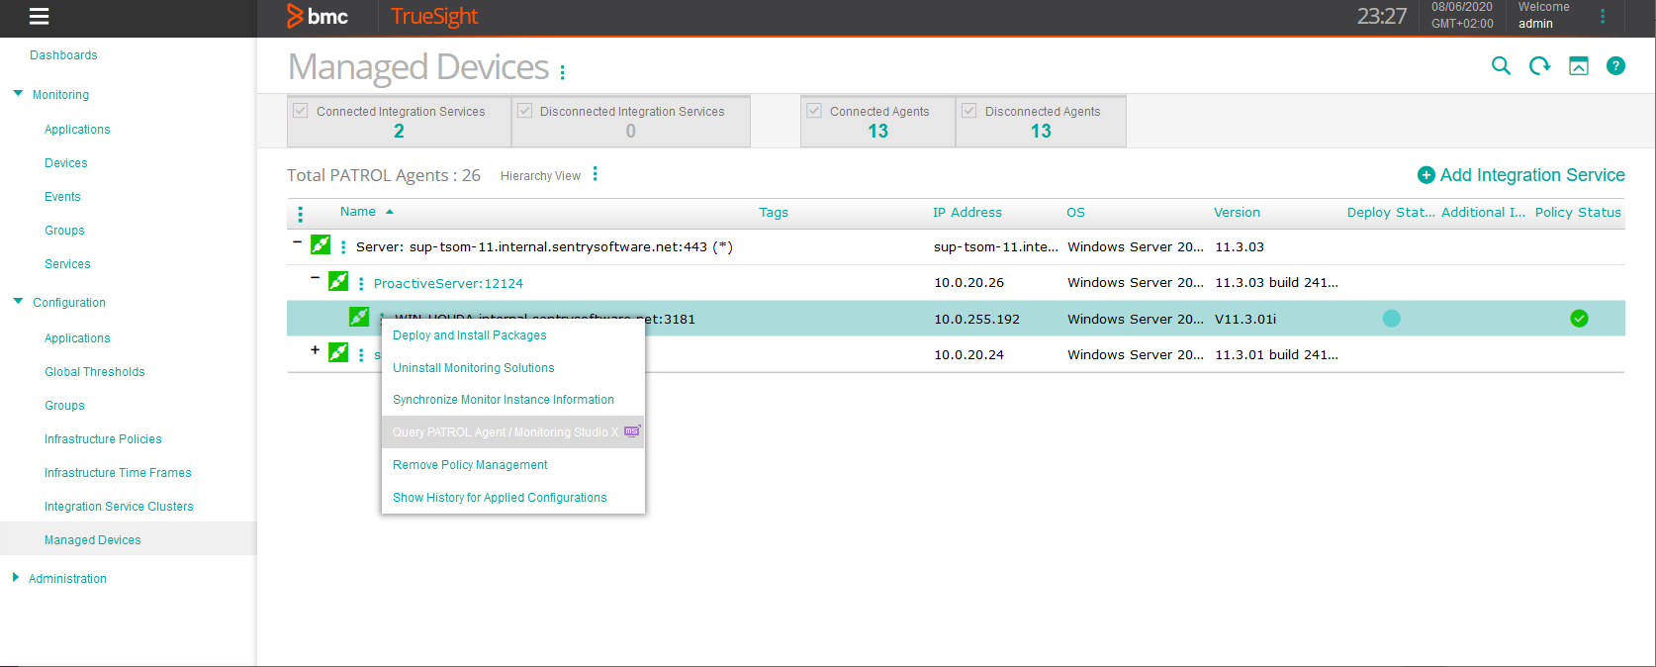Open the hamburger navigation menu
The image size is (1656, 667).
tap(40, 16)
